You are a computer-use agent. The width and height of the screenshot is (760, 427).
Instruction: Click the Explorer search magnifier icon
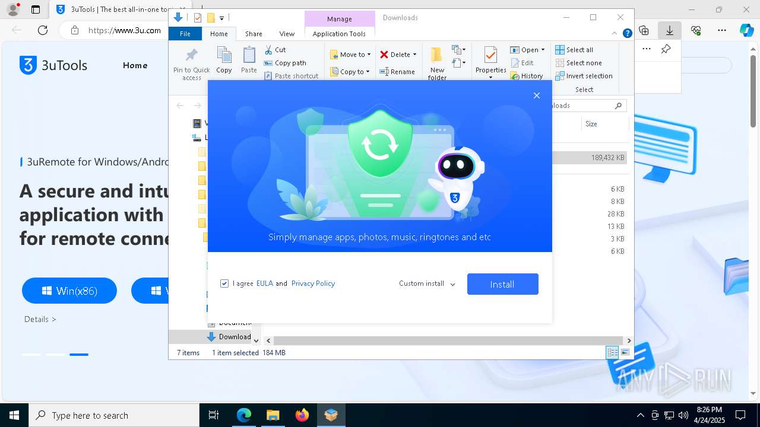[618, 106]
